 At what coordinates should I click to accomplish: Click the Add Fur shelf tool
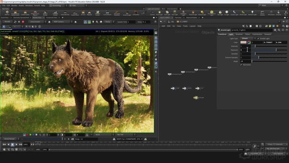[x=7, y=13]
